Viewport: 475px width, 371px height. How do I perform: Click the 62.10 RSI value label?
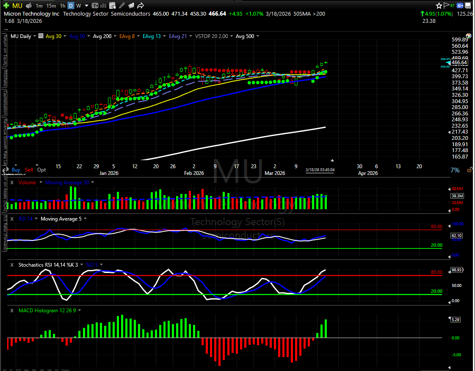[x=456, y=235]
